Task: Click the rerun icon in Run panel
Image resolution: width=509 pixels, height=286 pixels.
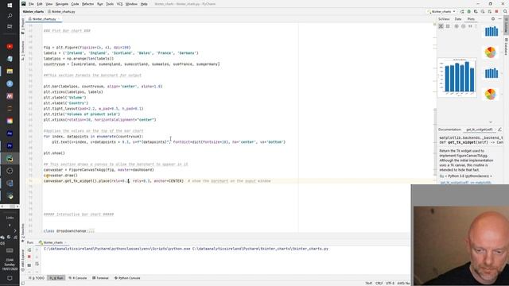Action: click(x=29, y=250)
